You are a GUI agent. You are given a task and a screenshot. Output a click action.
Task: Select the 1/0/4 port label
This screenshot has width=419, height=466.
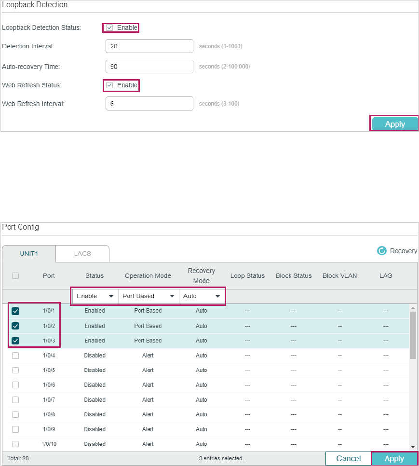[x=49, y=356]
